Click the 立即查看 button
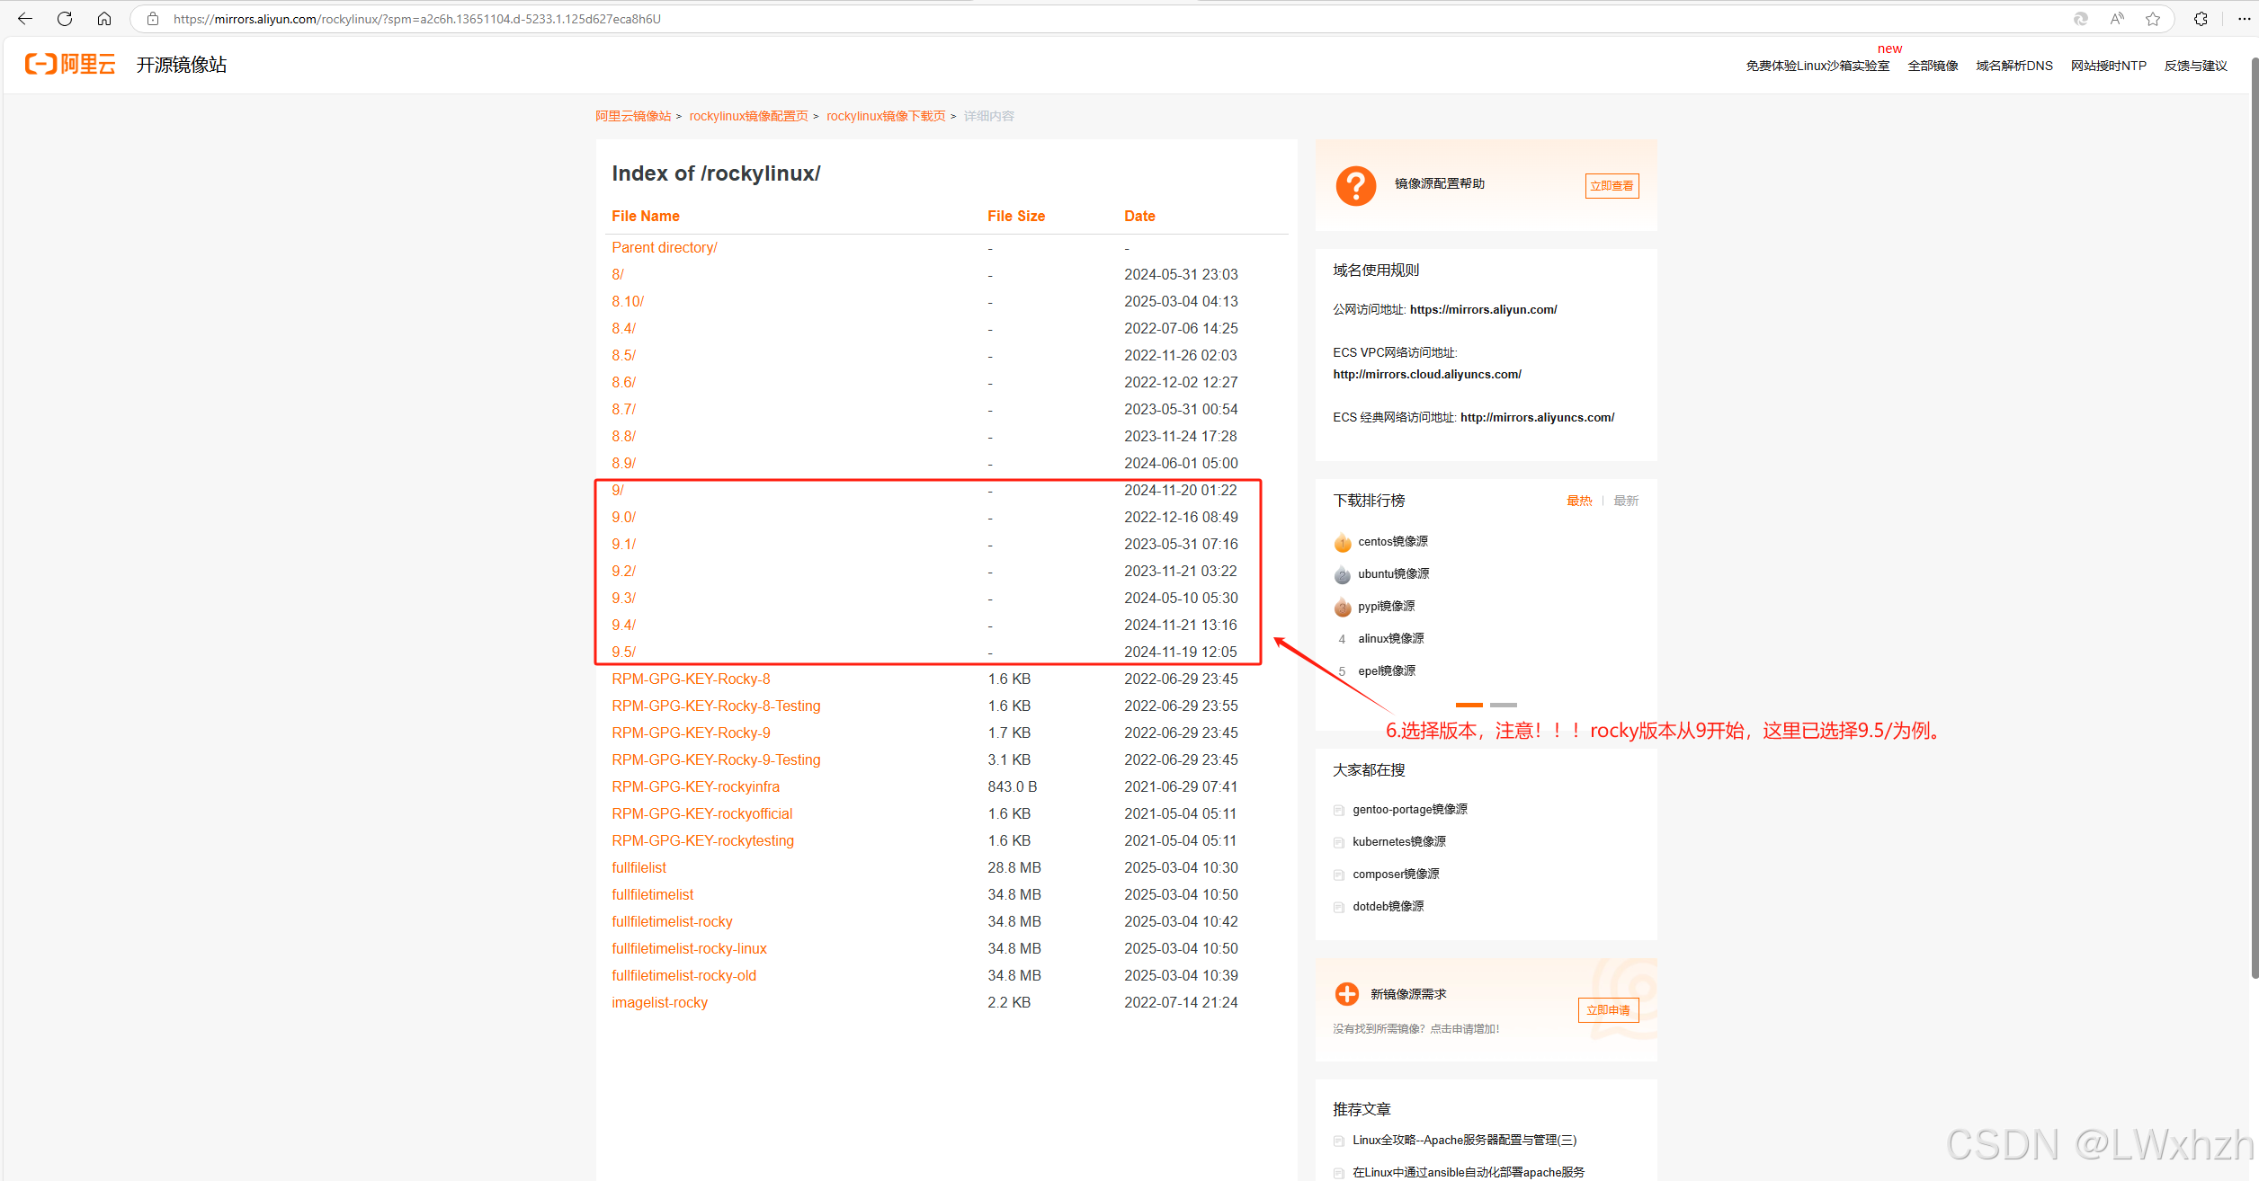Screen dimensions: 2259x1181 [x=1612, y=186]
